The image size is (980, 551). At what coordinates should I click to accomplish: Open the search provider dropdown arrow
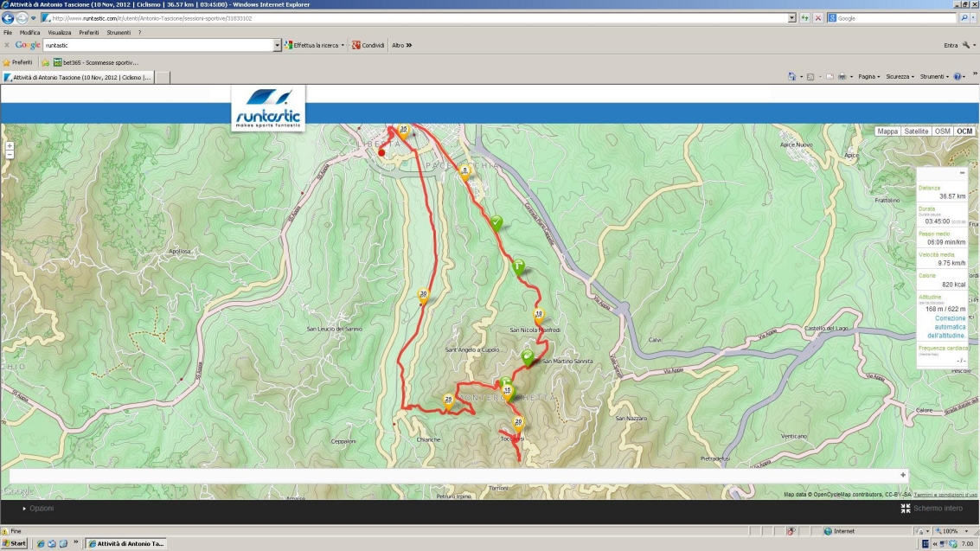click(974, 18)
